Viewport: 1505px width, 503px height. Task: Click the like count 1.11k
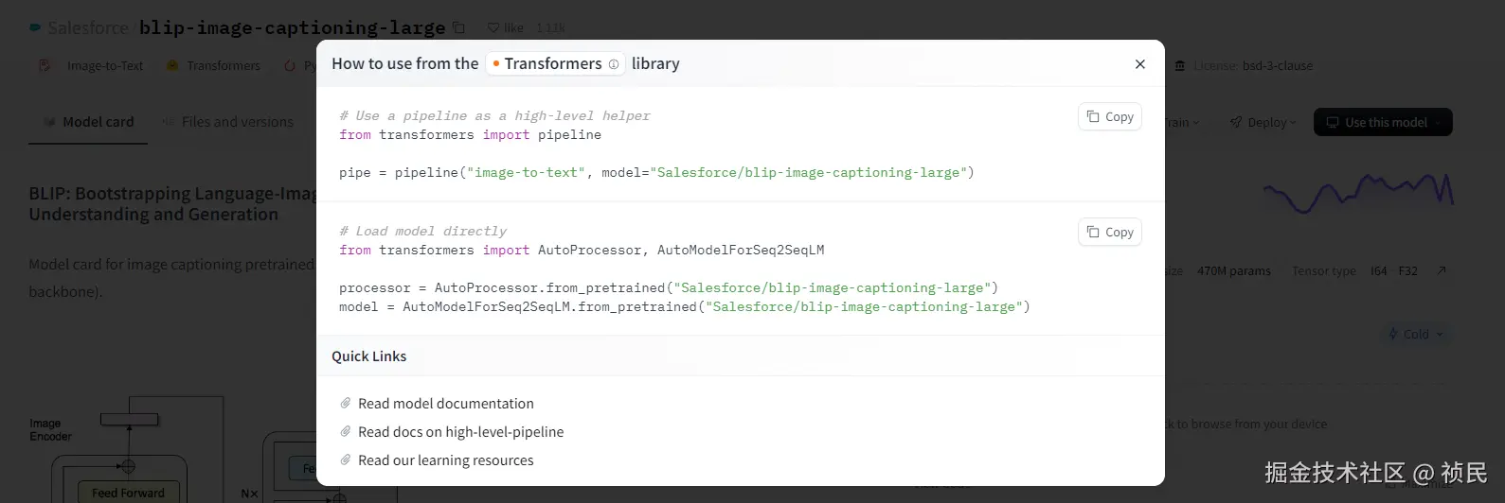pyautogui.click(x=550, y=28)
